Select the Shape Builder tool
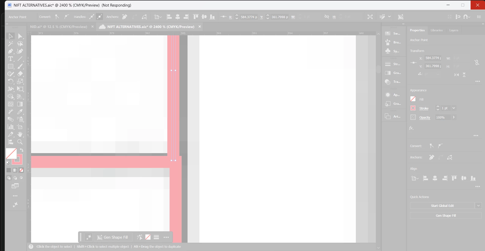 (x=11, y=97)
